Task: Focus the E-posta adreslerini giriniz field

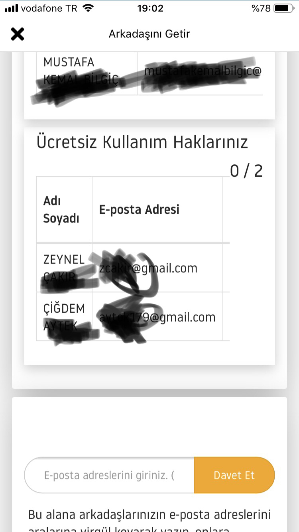Action: [x=109, y=475]
